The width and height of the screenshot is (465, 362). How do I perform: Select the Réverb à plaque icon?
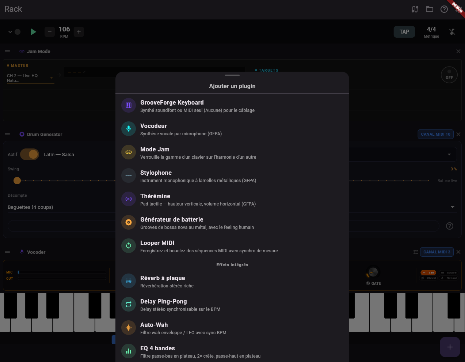click(129, 281)
